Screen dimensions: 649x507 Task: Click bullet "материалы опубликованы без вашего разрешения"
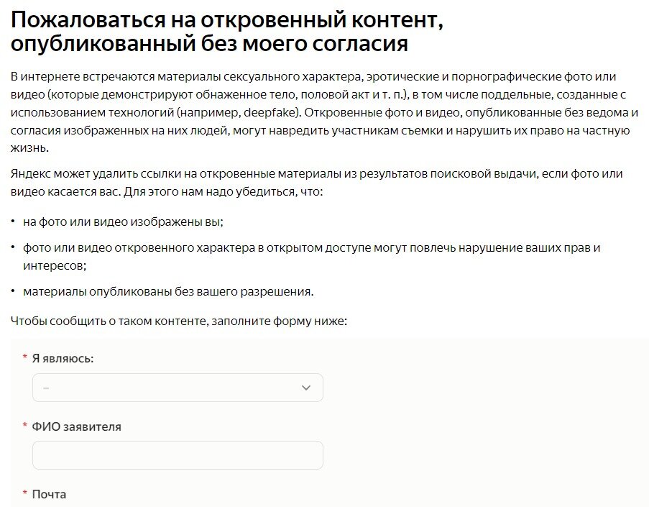pos(168,291)
